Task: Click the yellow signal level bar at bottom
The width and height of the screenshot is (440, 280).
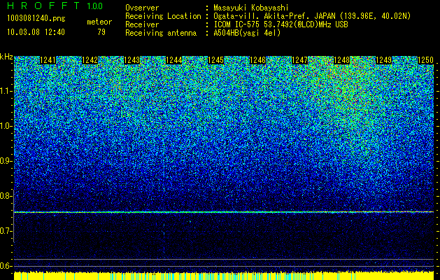Action: [x=224, y=276]
